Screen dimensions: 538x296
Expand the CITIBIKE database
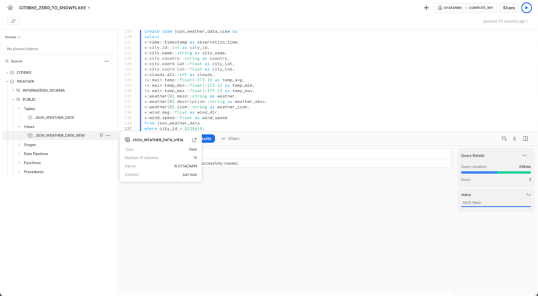click(7, 73)
